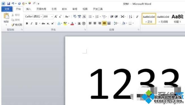Switch to the Page Layout (页面布局) tab

pyautogui.click(x=41, y=9)
